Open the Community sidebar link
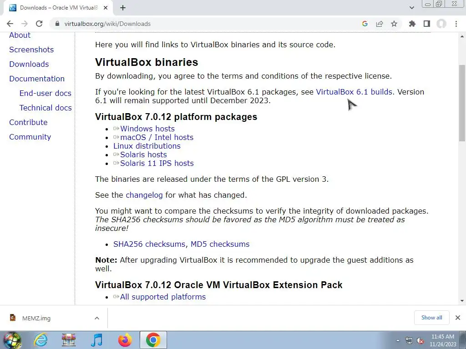 click(30, 137)
